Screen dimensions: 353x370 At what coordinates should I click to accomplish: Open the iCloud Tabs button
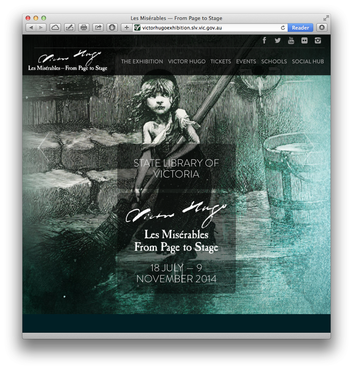(55, 28)
